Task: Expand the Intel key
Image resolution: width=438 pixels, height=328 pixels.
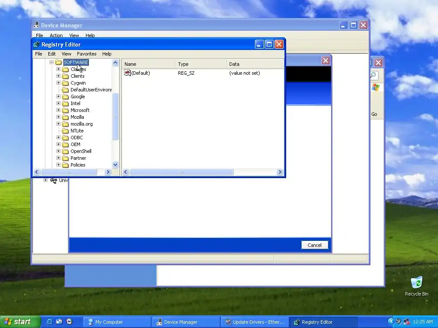Action: point(58,103)
